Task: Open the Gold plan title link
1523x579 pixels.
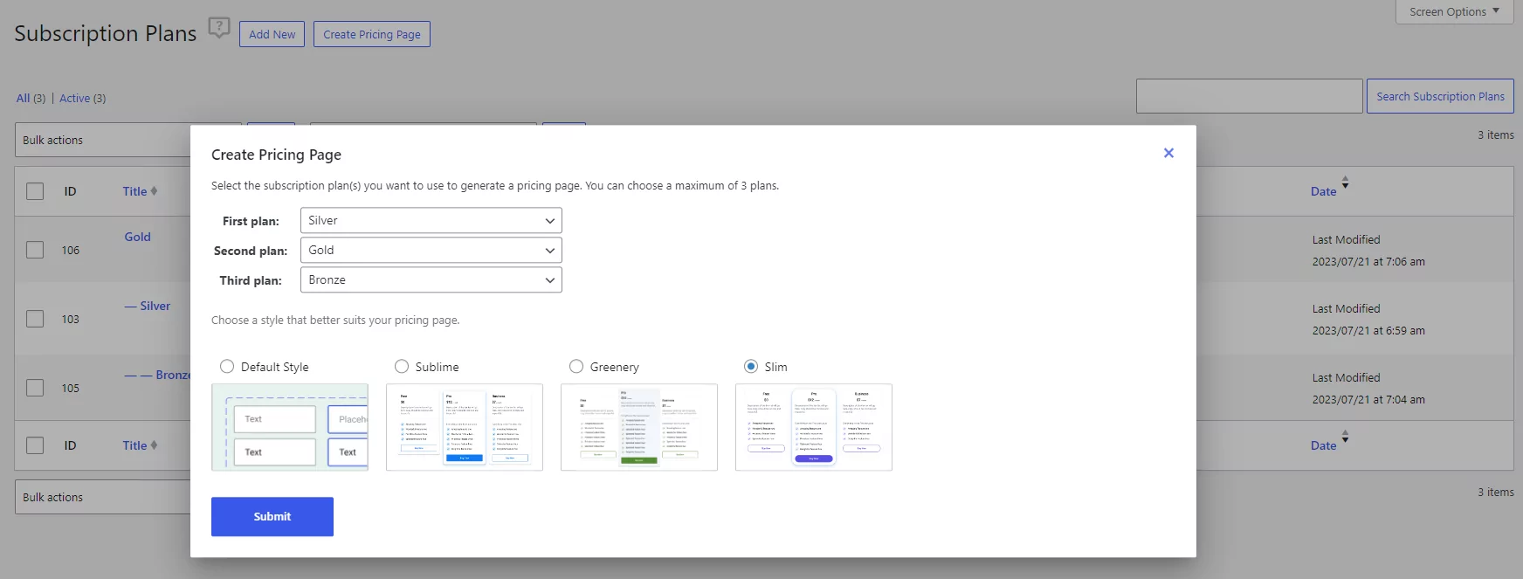Action: coord(137,237)
